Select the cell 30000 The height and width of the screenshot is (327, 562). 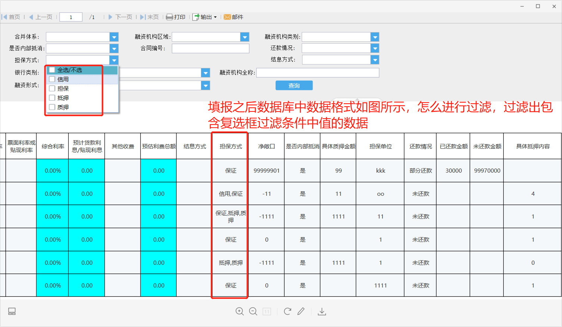coord(453,170)
